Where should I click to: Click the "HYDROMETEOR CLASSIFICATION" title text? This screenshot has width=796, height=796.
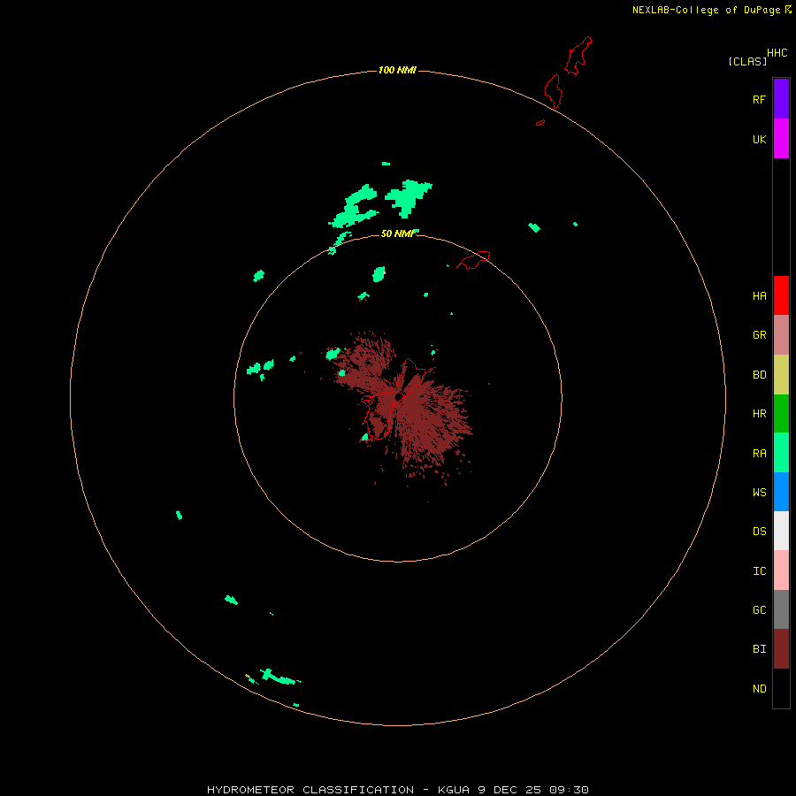tap(310, 790)
